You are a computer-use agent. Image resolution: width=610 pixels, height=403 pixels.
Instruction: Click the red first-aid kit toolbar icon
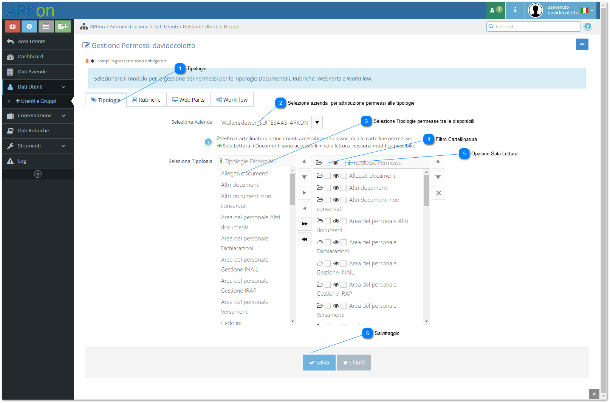[12, 26]
